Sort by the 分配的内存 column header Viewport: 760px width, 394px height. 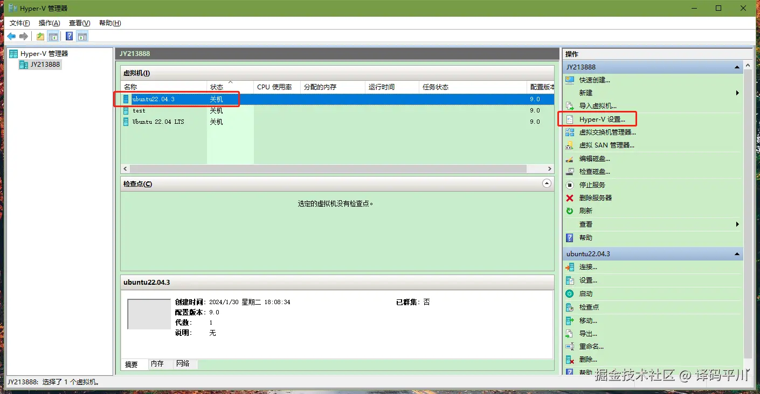333,87
